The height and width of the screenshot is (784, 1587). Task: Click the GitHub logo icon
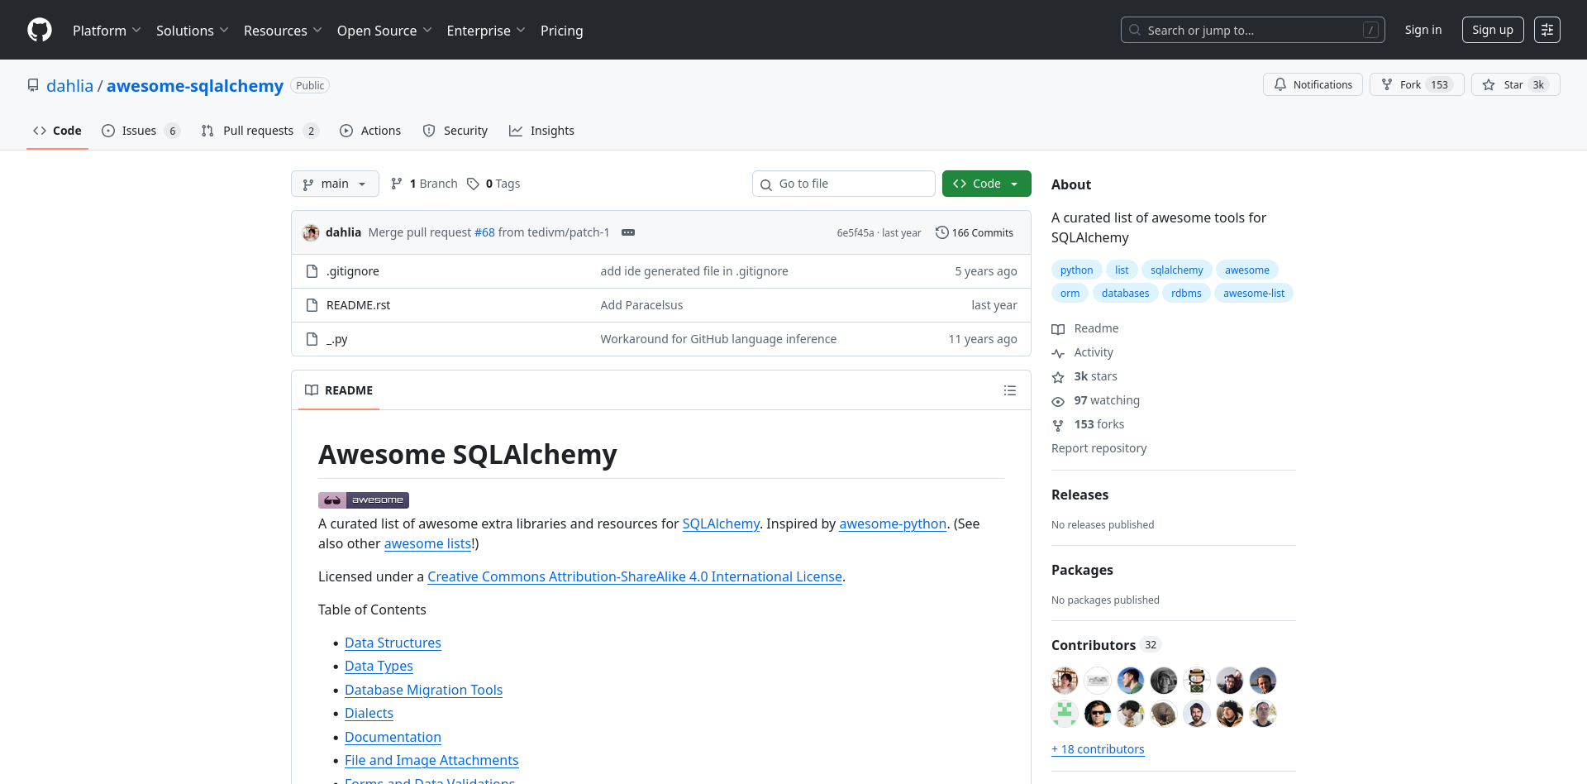click(40, 30)
